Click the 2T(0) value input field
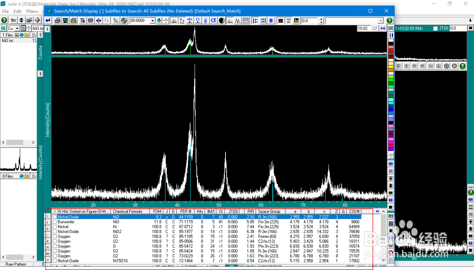 [x=458, y=28]
